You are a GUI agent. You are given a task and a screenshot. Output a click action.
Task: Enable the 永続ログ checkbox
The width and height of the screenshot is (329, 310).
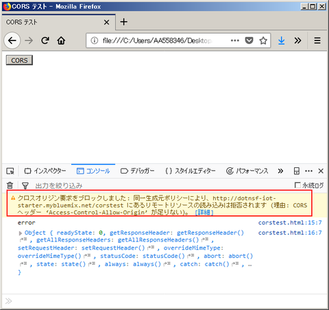297,185
